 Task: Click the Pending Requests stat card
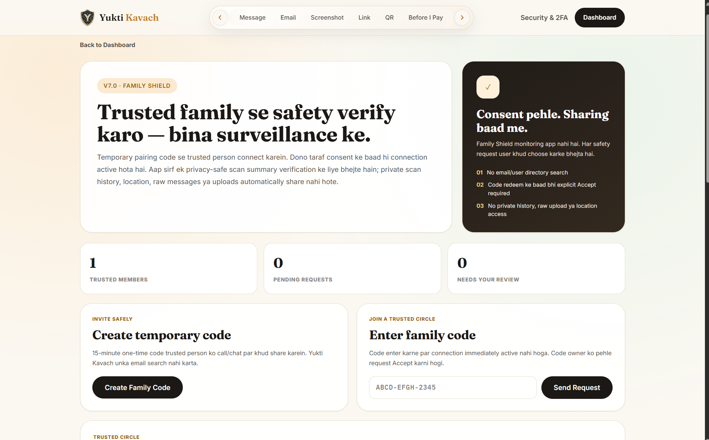pos(352,269)
